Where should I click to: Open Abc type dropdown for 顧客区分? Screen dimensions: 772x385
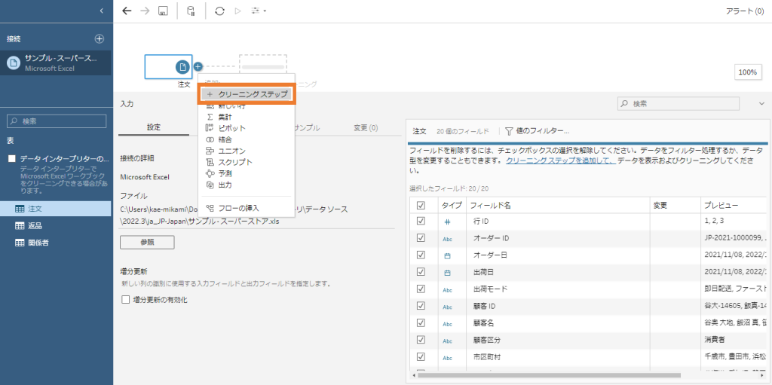(448, 341)
